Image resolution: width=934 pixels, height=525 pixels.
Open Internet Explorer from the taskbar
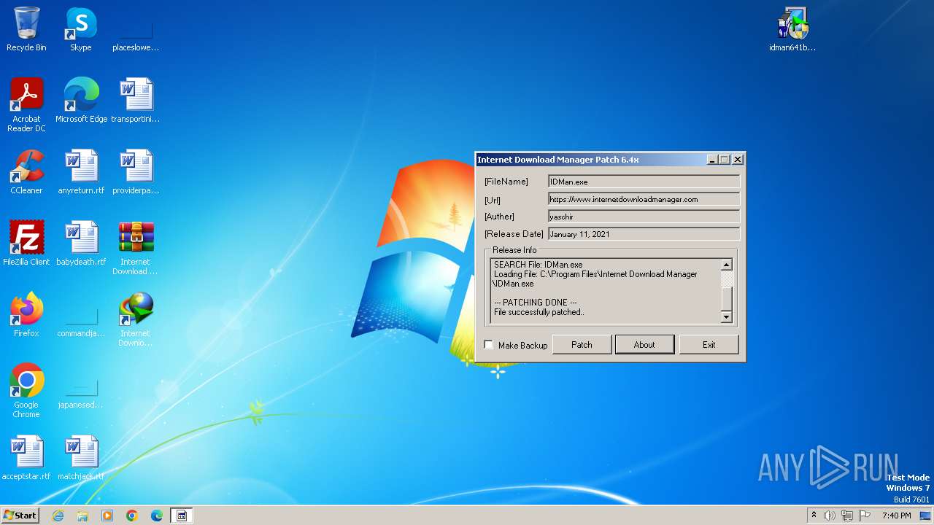tap(58, 516)
